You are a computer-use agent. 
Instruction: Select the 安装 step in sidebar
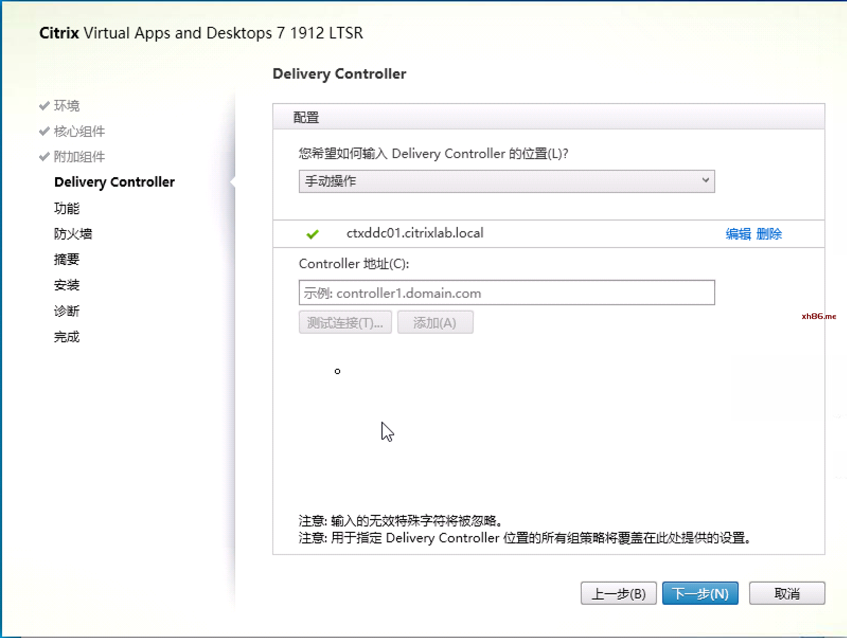[x=67, y=285]
